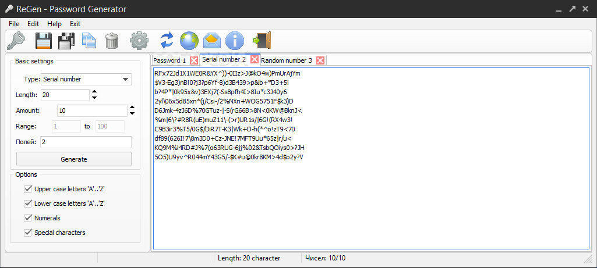This screenshot has height=268, width=597.
Task: Click the 'Length: 20 character' status bar entry
Action: 249,258
